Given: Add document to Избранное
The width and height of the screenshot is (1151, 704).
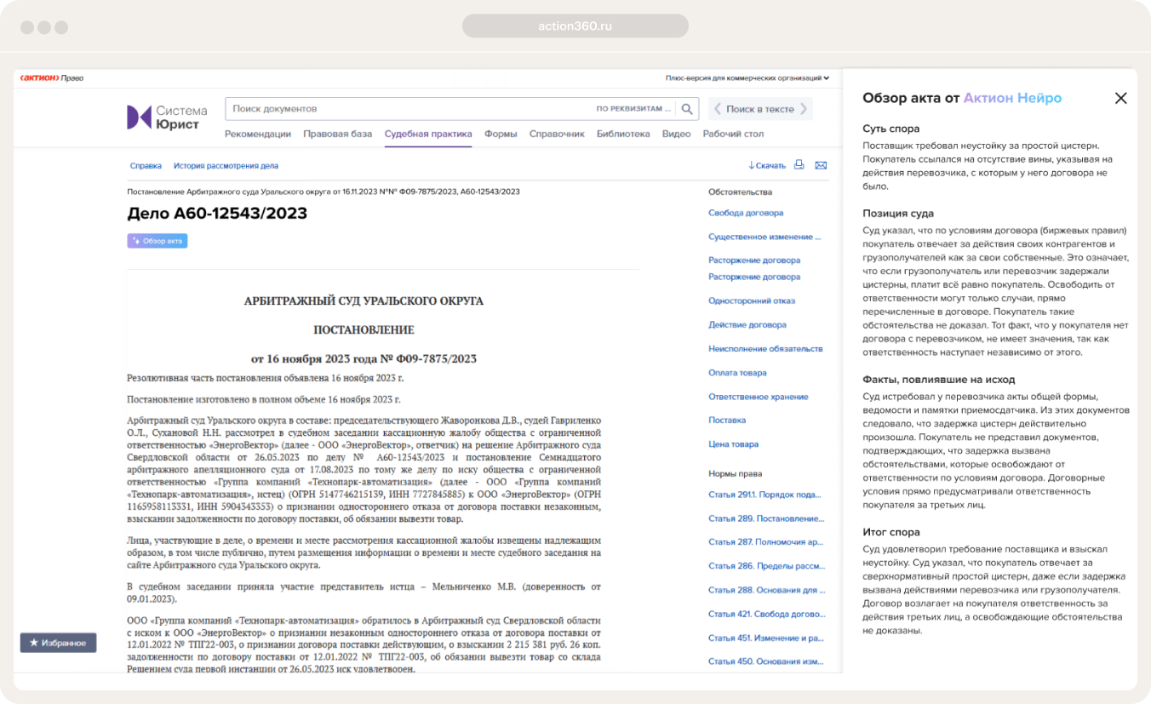Looking at the screenshot, I should (x=58, y=643).
